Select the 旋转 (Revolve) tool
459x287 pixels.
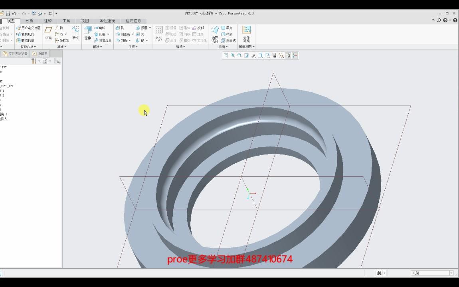pyautogui.click(x=100, y=28)
